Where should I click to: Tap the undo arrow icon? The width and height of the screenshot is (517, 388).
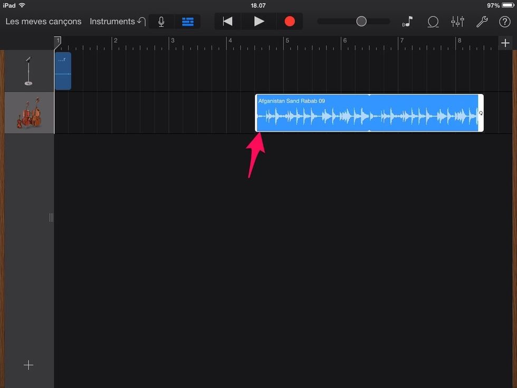pyautogui.click(x=141, y=22)
